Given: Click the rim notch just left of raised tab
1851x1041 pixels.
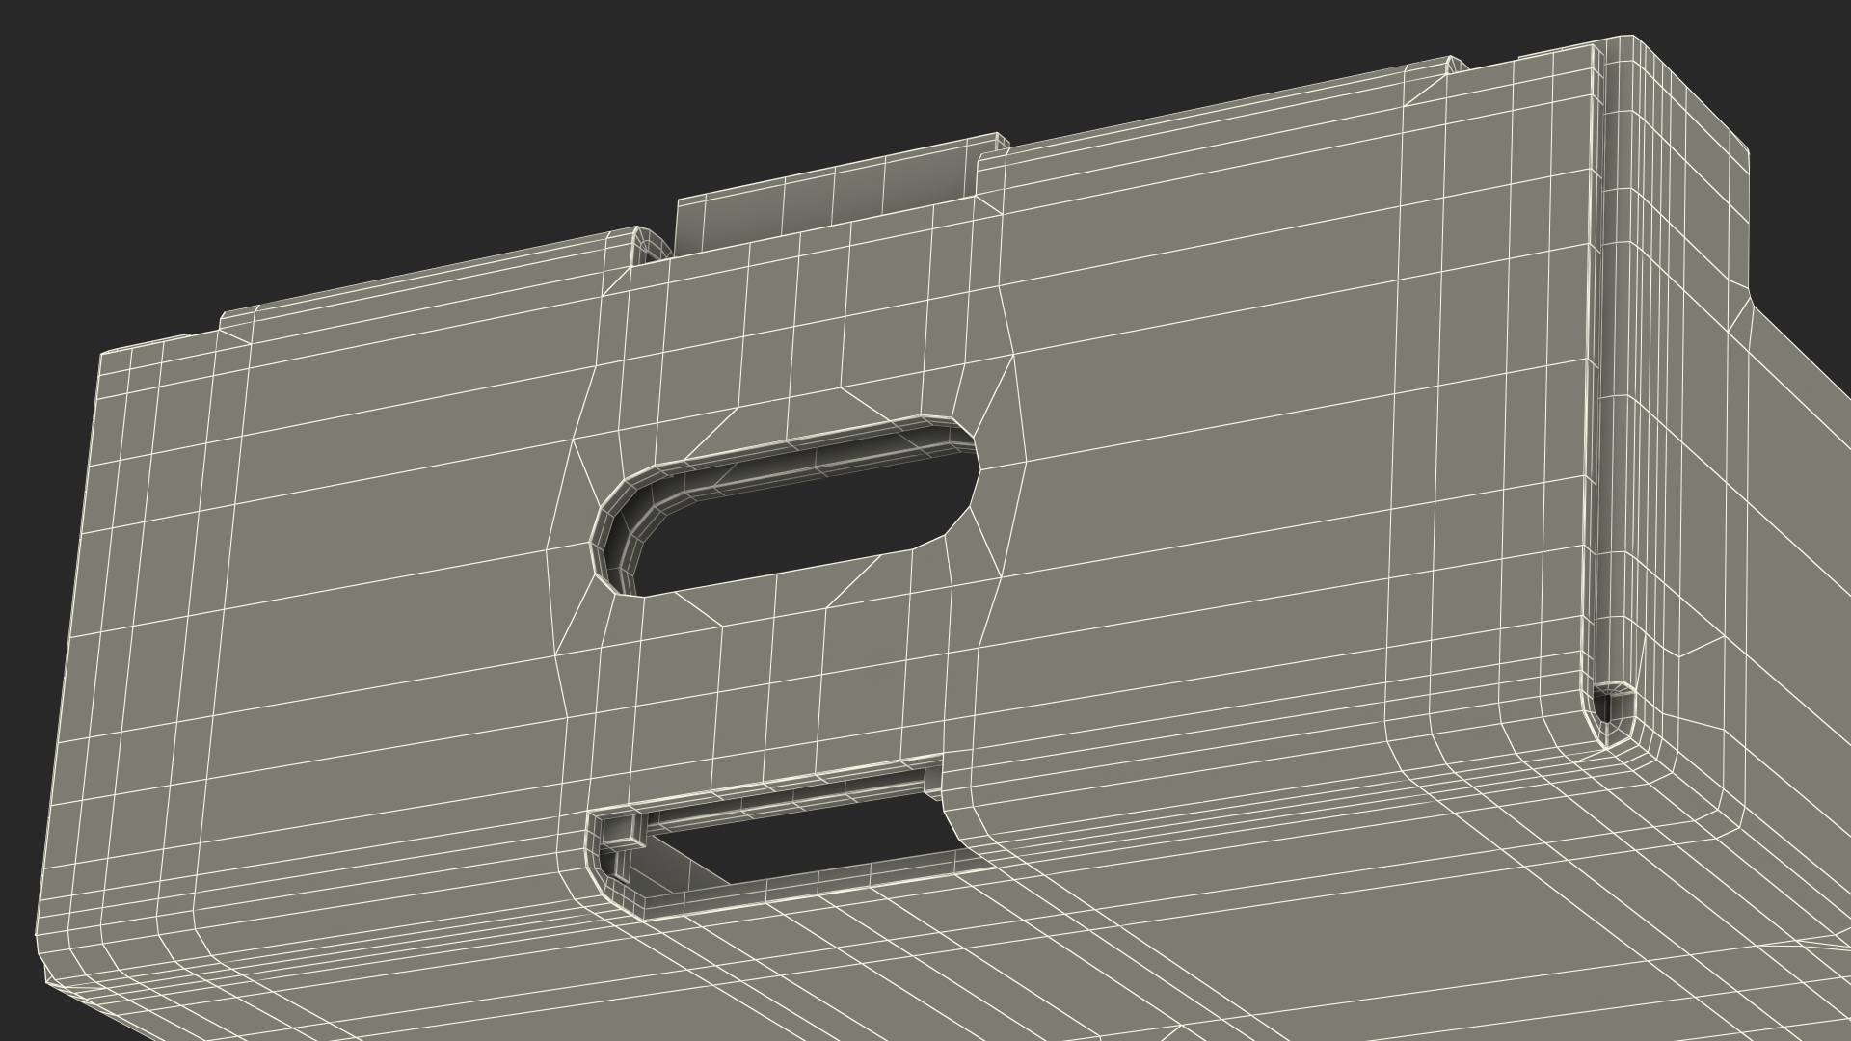Looking at the screenshot, I should click(x=651, y=245).
